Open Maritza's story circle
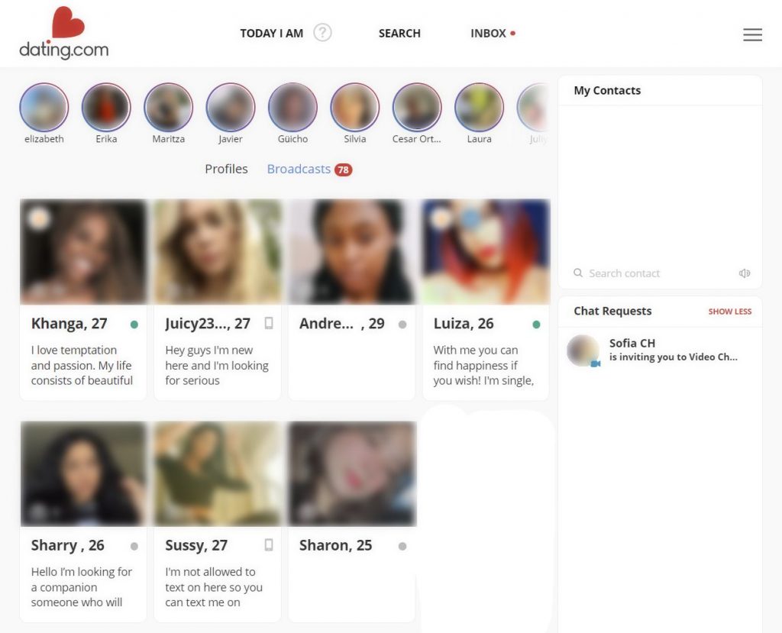The height and width of the screenshot is (633, 782). 169,107
